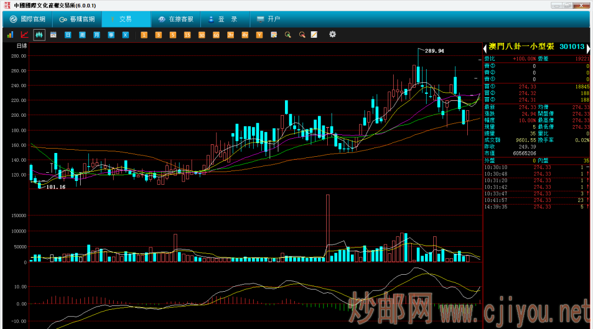This screenshot has height=329, width=593.
Task: Click the bar chart icon in toolbar
Action: pyautogui.click(x=10, y=35)
